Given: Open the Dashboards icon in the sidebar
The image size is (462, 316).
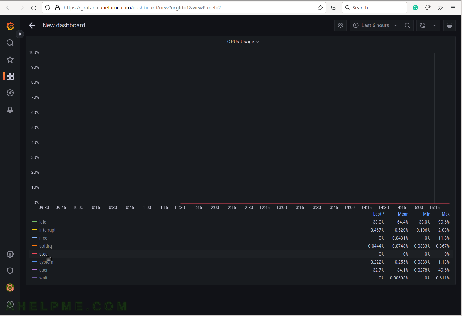Looking at the screenshot, I should click(10, 76).
